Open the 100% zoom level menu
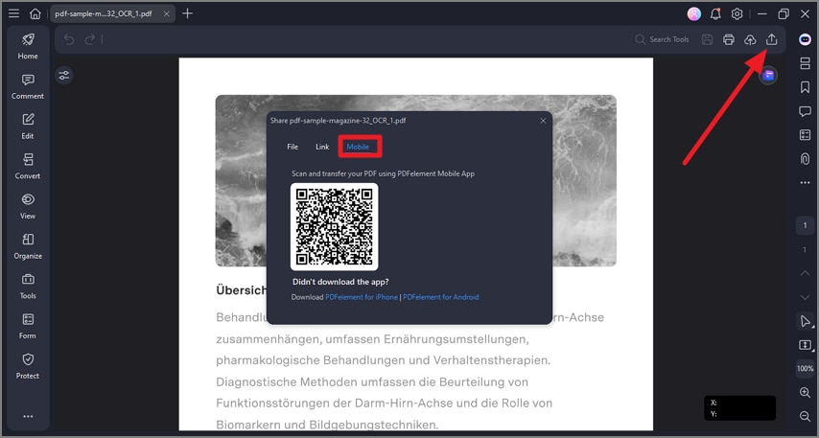The height and width of the screenshot is (438, 819). [x=805, y=369]
